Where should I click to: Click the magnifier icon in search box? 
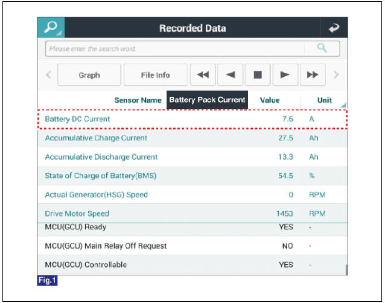tap(322, 48)
